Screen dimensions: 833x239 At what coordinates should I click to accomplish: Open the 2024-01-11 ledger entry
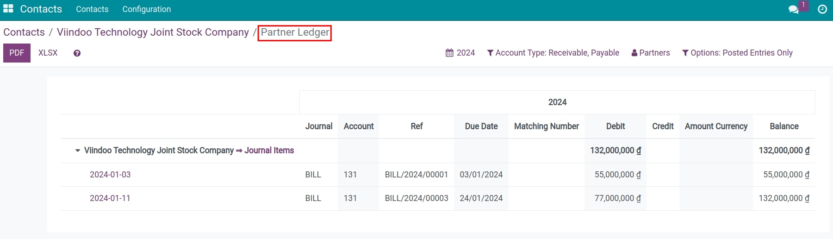[110, 198]
